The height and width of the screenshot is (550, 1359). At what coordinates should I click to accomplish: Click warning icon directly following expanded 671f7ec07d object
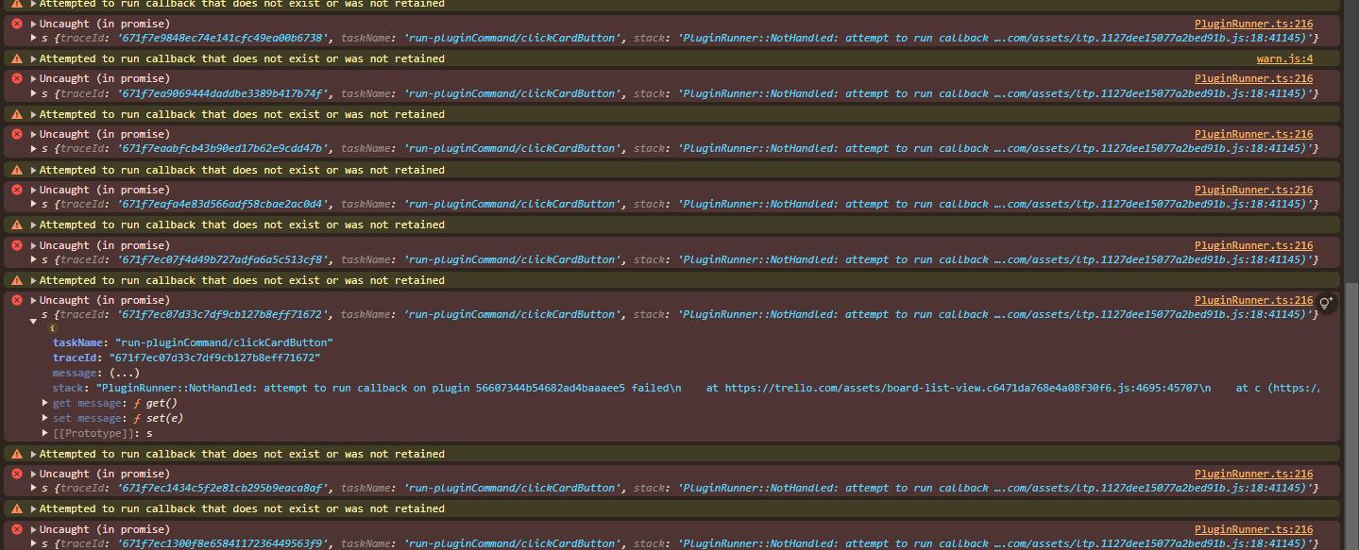(16, 454)
